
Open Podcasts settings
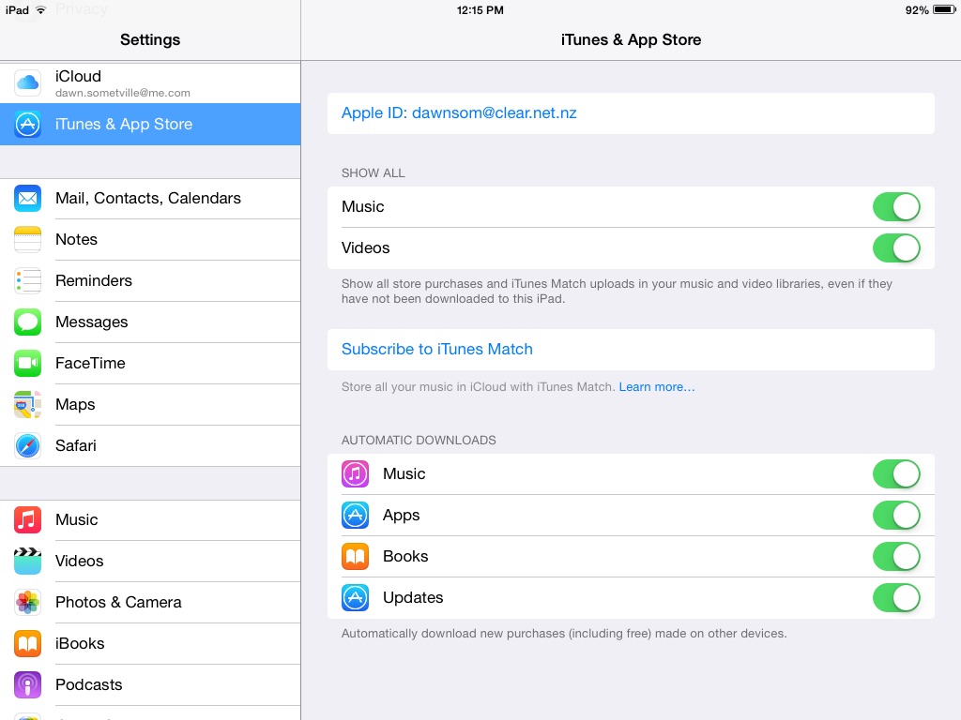[150, 684]
